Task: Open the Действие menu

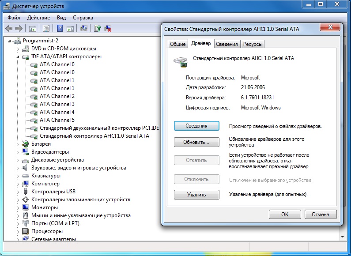Action: click(x=38, y=18)
